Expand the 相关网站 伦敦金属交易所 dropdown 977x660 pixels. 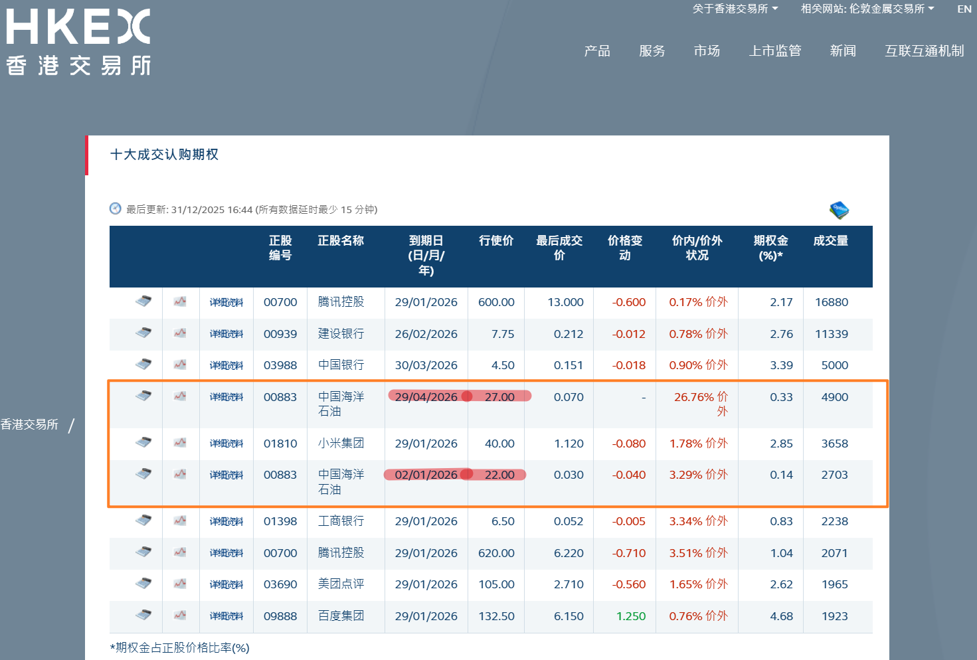867,9
